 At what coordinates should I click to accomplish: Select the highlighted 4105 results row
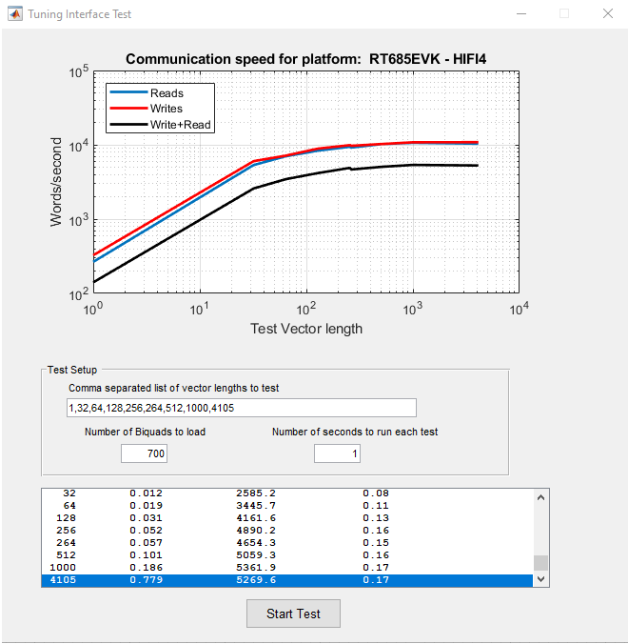(x=285, y=579)
